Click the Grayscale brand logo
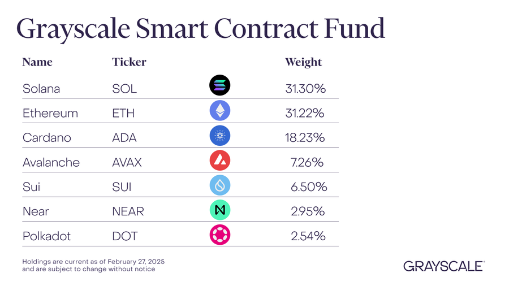The image size is (509, 286). 444,266
